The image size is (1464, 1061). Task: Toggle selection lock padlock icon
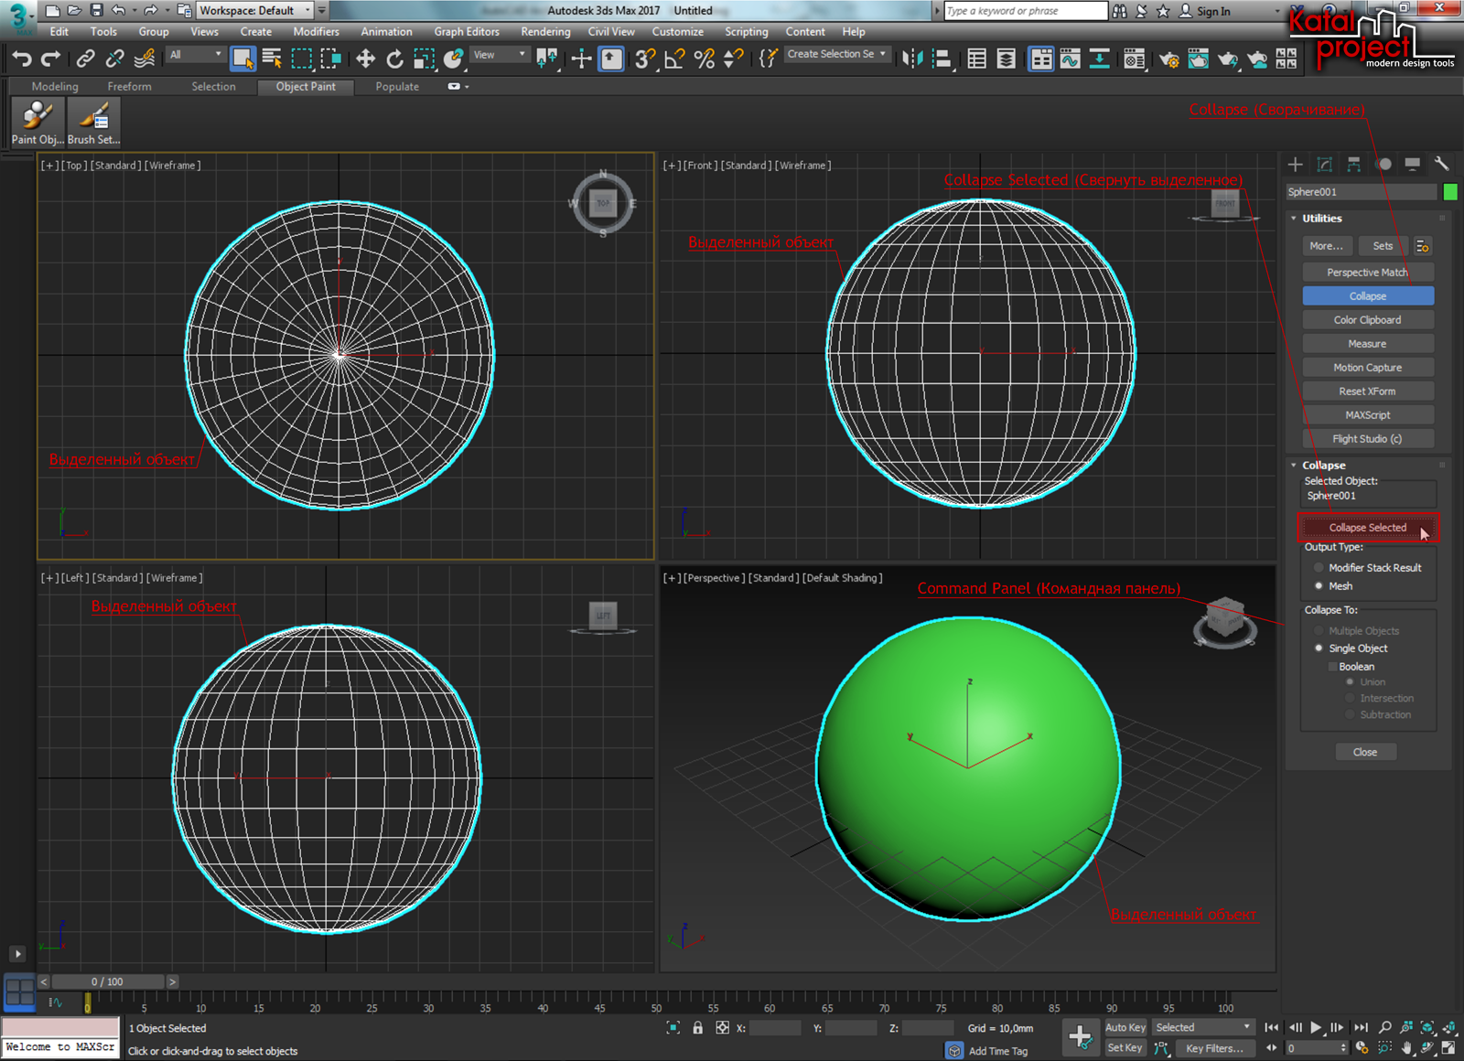(698, 1028)
